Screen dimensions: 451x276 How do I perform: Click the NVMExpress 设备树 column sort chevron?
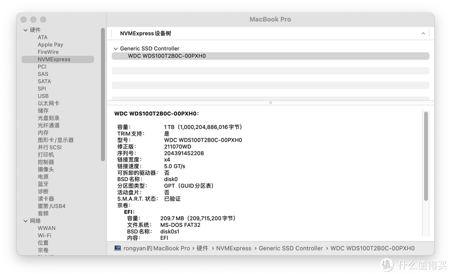(423, 33)
